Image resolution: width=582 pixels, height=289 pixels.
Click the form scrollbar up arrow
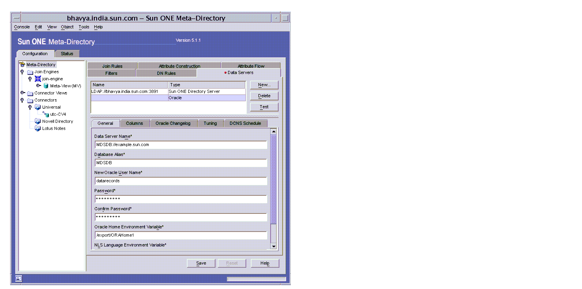pyautogui.click(x=274, y=132)
